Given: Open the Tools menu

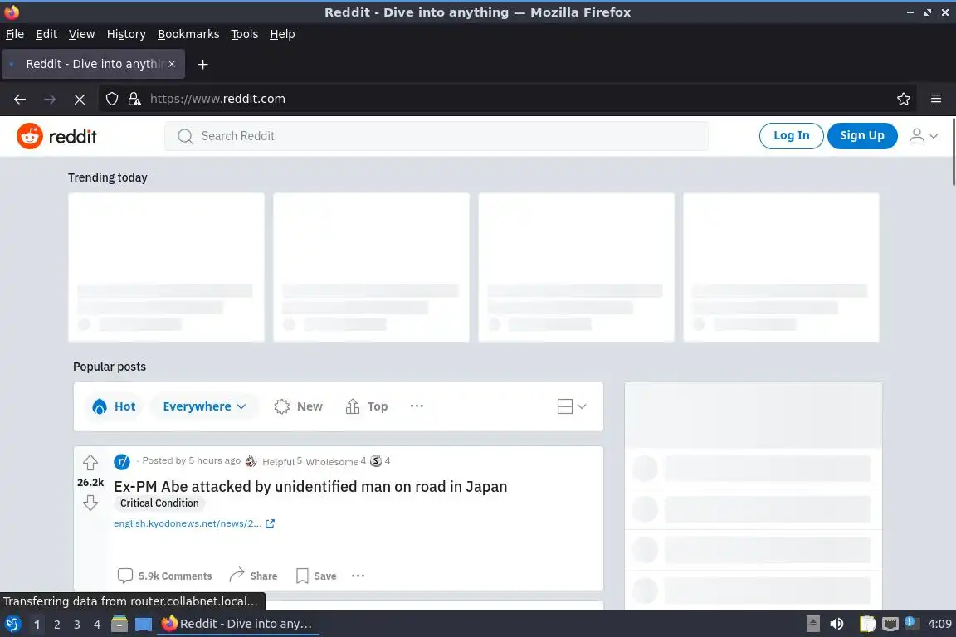Looking at the screenshot, I should point(245,34).
